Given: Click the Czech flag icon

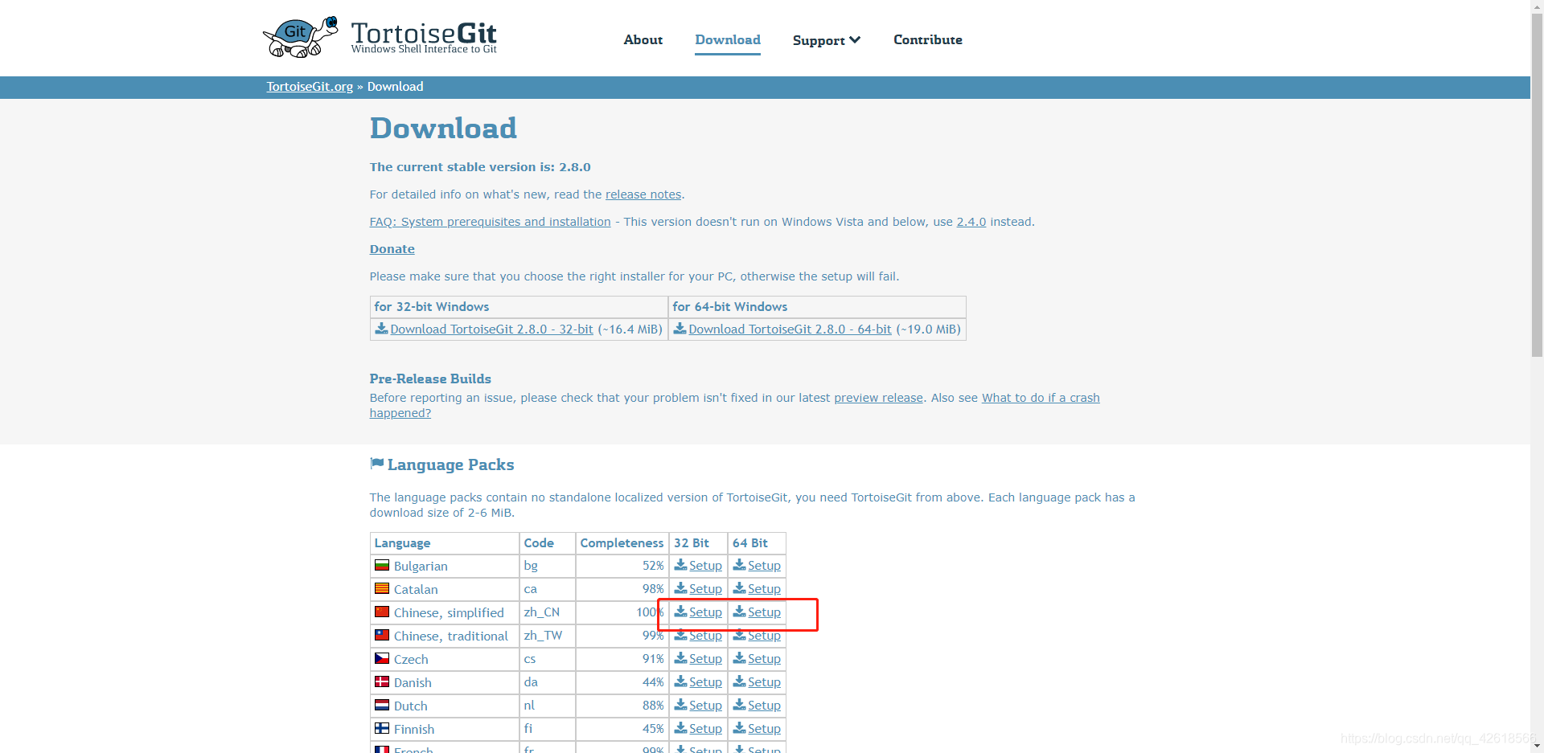Looking at the screenshot, I should click(382, 659).
